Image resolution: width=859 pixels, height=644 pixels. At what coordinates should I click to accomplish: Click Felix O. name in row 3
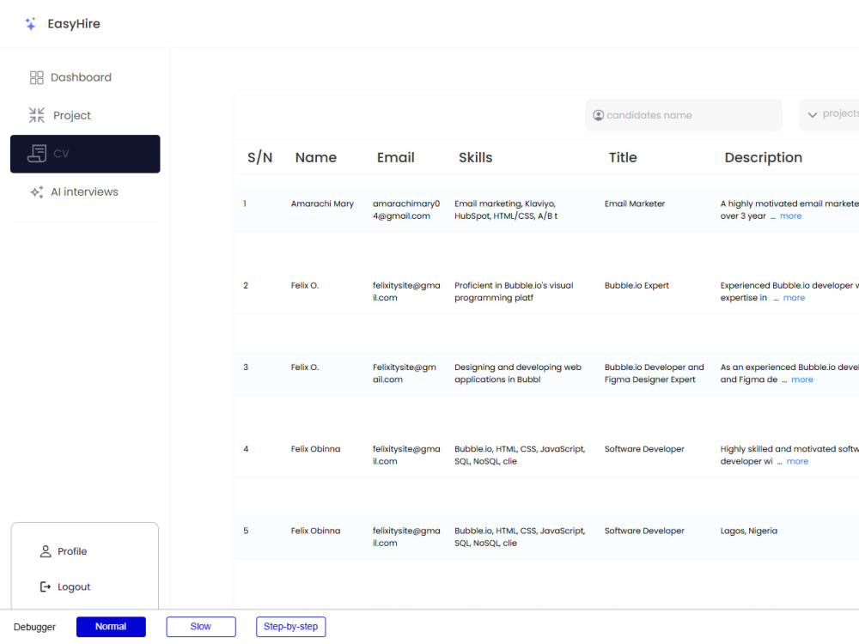click(305, 368)
